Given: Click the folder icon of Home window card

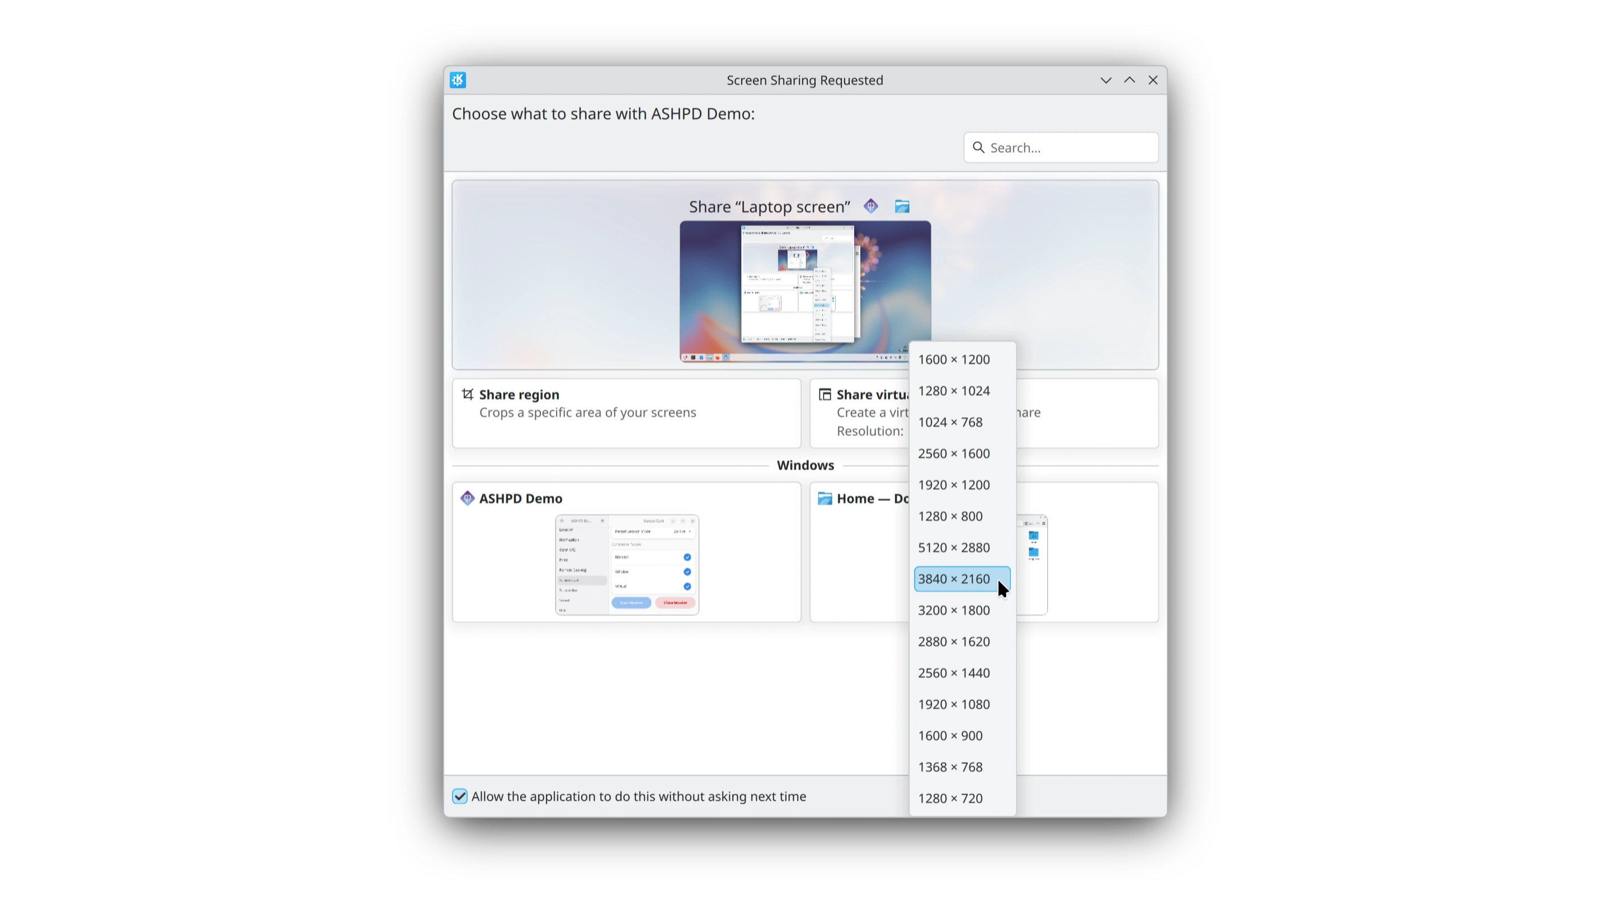Looking at the screenshot, I should click(825, 498).
